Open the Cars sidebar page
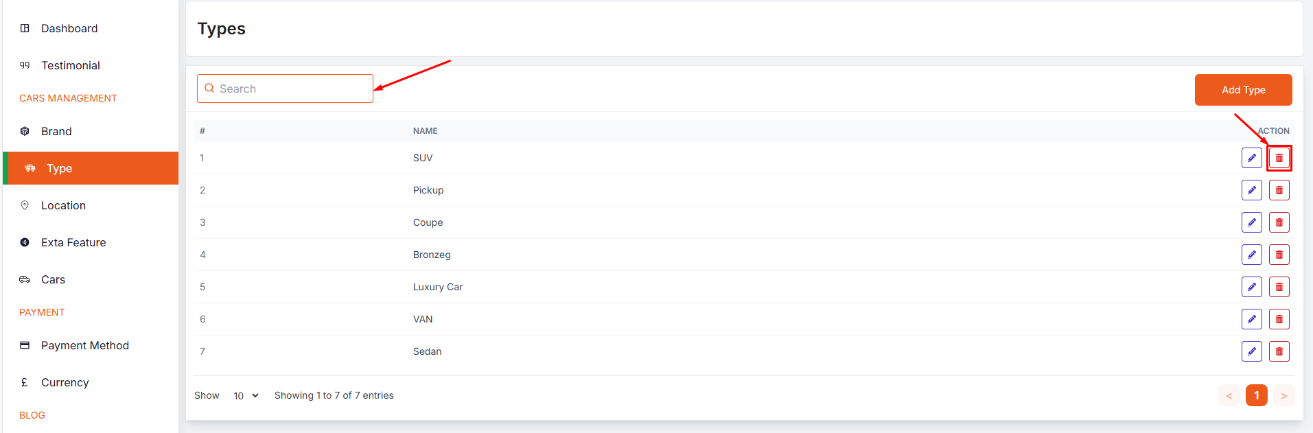 coord(53,279)
